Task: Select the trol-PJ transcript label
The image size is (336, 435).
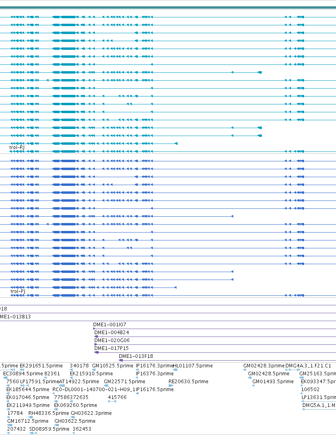Action: (x=18, y=291)
